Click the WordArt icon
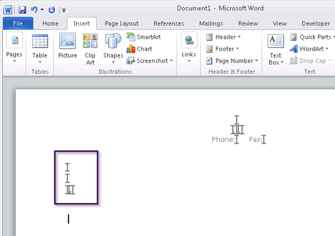Image resolution: width=335 pixels, height=236 pixels. [293, 49]
